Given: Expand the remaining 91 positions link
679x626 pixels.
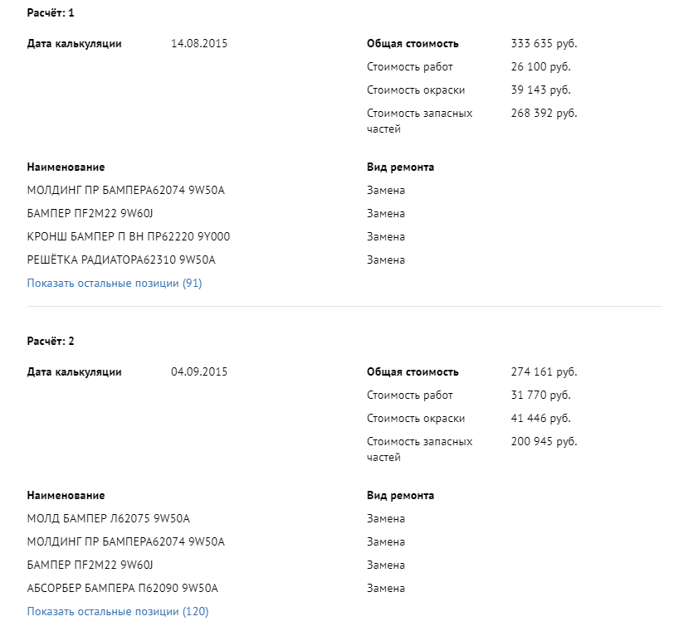Looking at the screenshot, I should click(115, 284).
